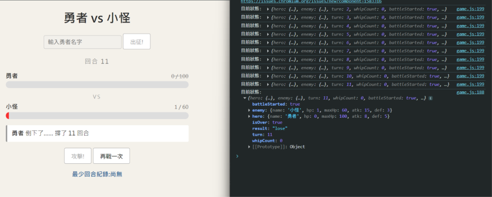Click the turn: 11 property line

click(x=262, y=135)
